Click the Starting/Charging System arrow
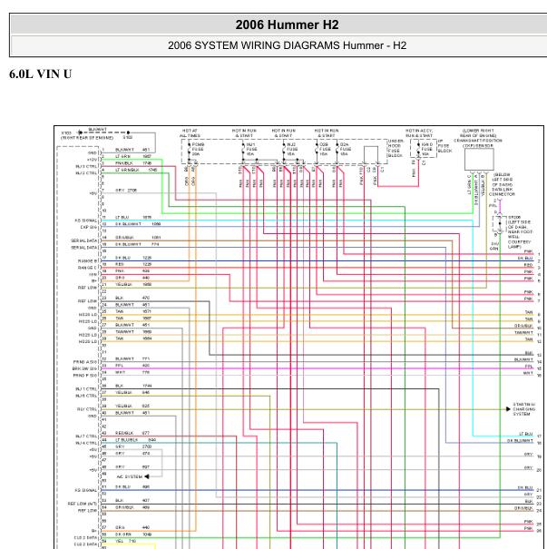The width and height of the screenshot is (547, 549). [508, 409]
